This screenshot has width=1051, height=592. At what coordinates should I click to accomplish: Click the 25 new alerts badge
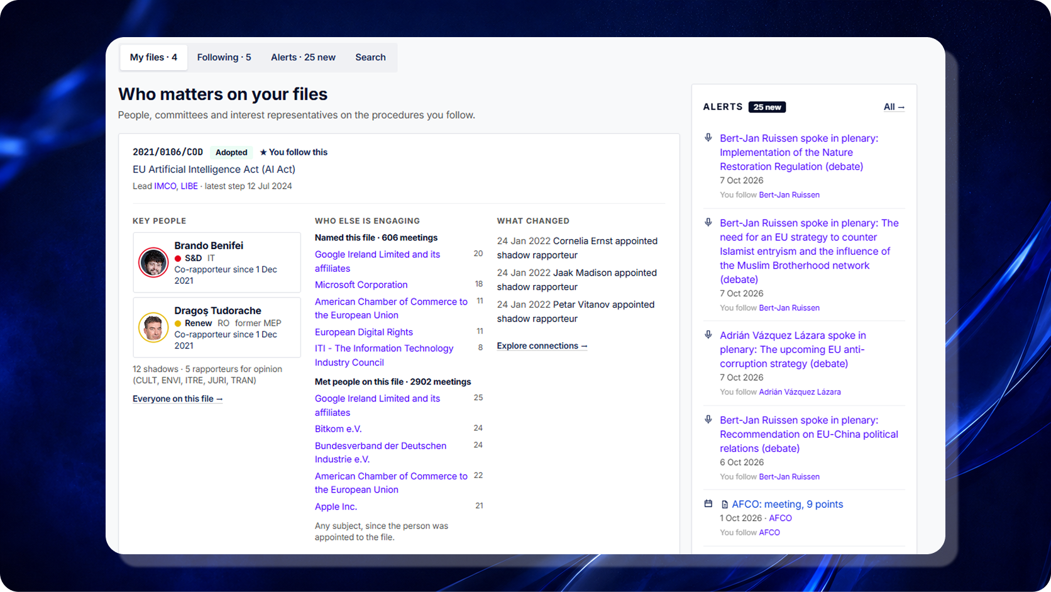point(767,107)
